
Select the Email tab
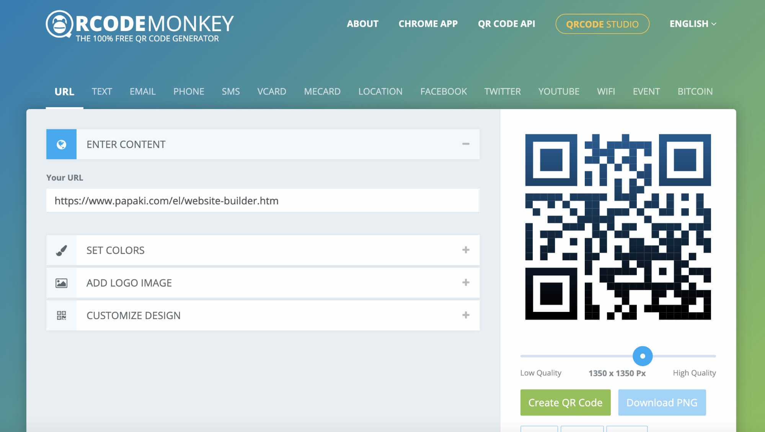tap(143, 91)
